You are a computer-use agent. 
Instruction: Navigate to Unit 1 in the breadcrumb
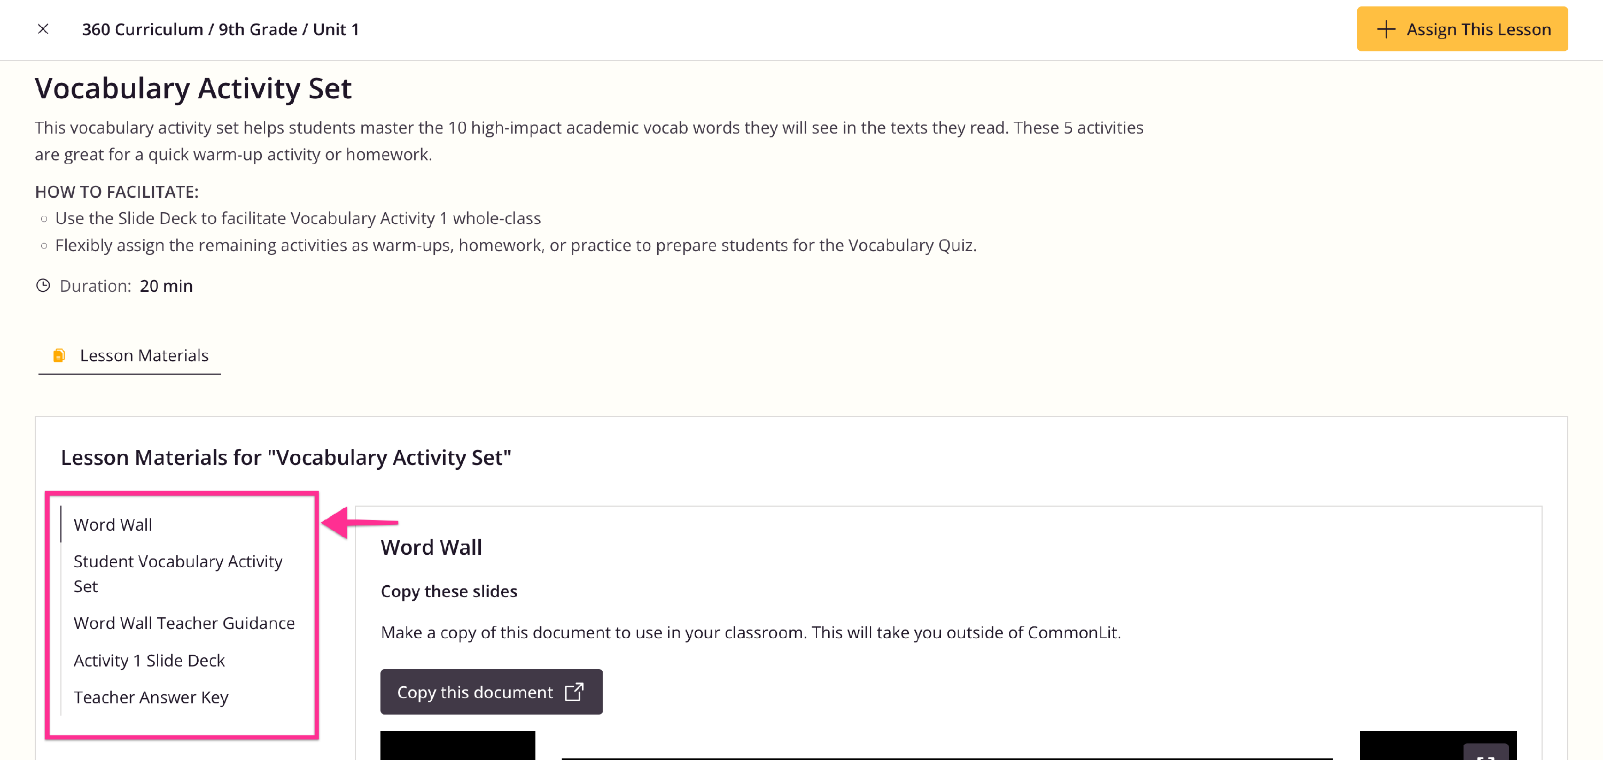click(336, 29)
